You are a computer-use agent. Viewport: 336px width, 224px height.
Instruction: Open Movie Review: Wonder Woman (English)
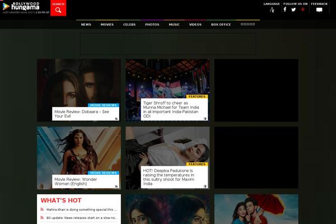[76, 181]
